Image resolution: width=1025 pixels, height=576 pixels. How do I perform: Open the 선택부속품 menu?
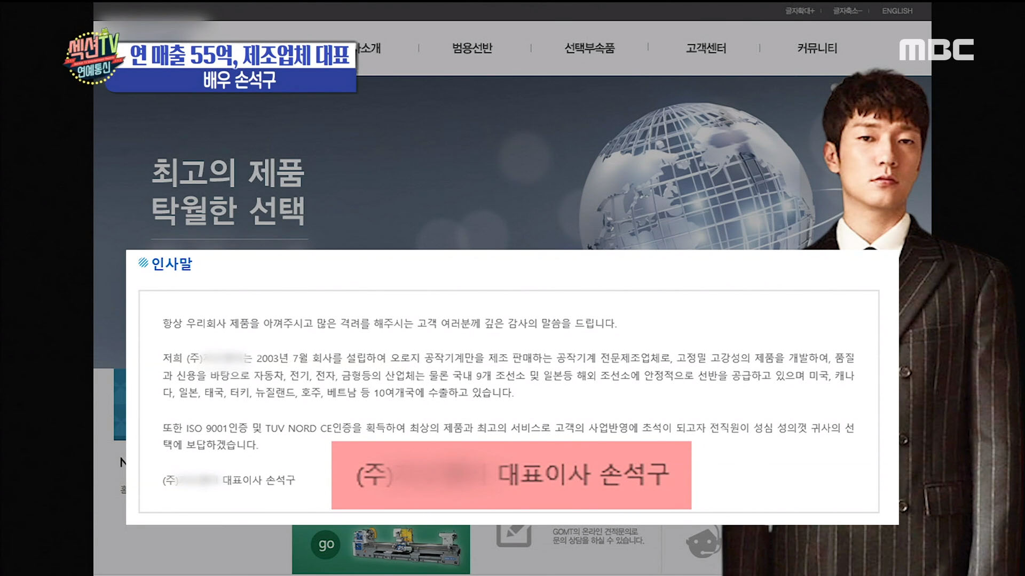(590, 48)
